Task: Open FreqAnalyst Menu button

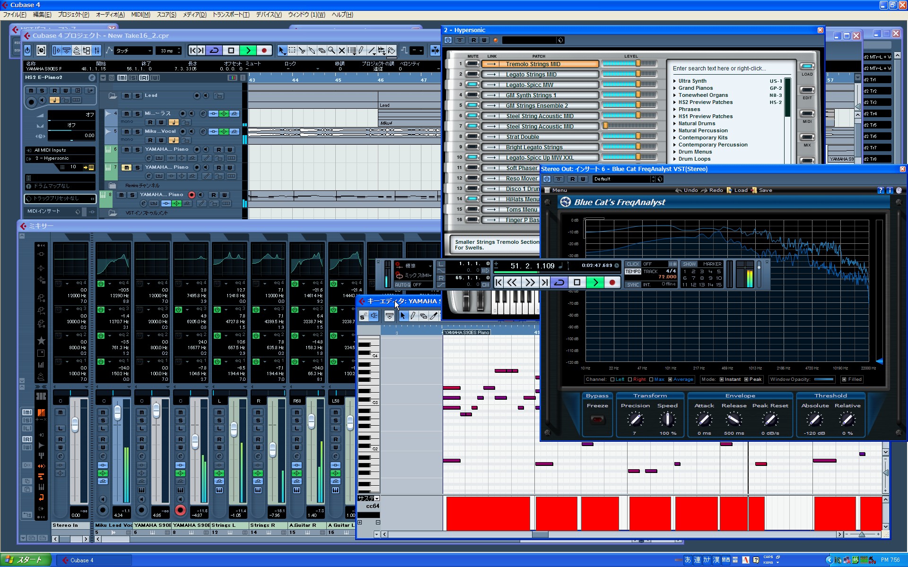Action: (x=556, y=190)
